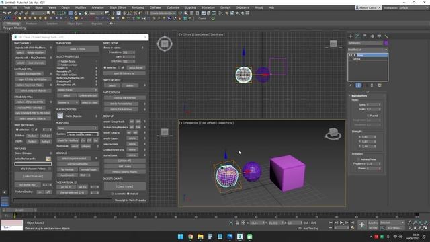Open the Utilities tab in command panel
This screenshot has width=430, height=242.
tap(386, 36)
